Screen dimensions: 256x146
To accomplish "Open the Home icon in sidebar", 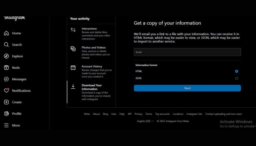I will pyautogui.click(x=6, y=33).
